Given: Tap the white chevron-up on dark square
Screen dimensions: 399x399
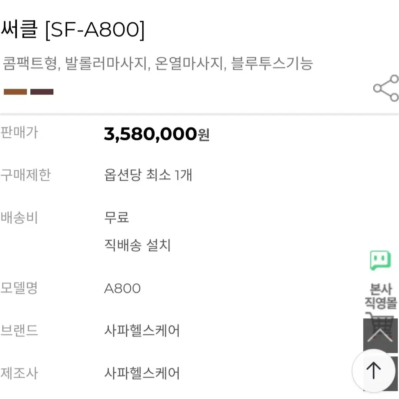Looking at the screenshot, I should click(x=381, y=336).
